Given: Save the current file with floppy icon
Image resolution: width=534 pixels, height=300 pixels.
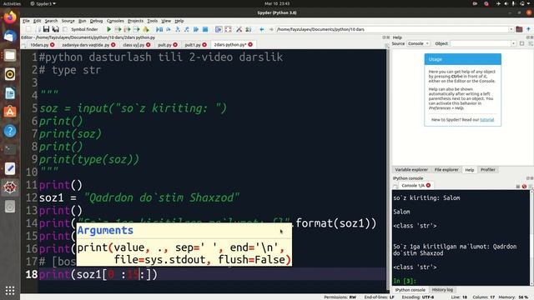Looking at the screenshot, I should pos(47,30).
